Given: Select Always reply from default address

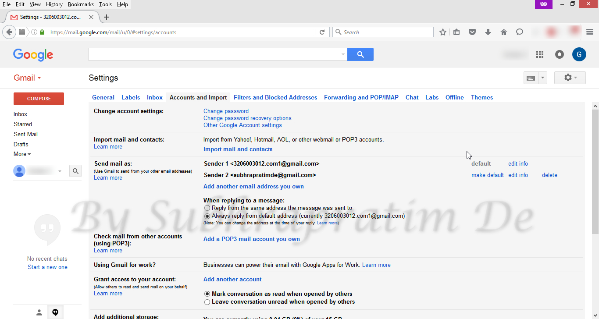Looking at the screenshot, I should [207, 216].
